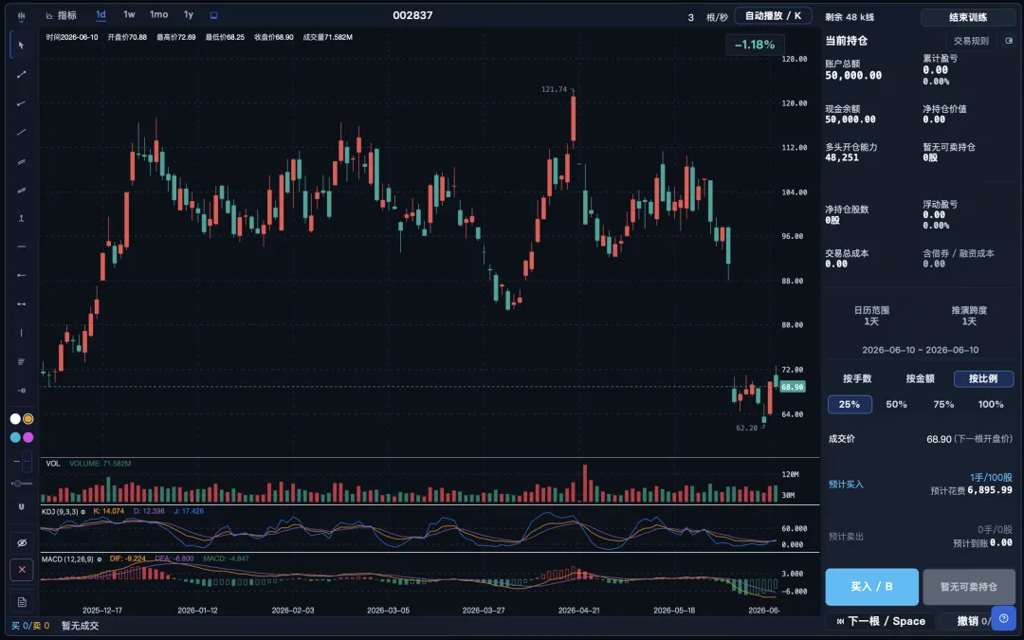Click the 买入 / B buy button

click(872, 587)
